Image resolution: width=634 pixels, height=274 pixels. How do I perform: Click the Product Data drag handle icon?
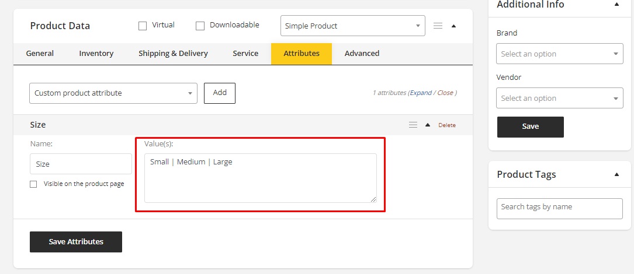pyautogui.click(x=438, y=26)
